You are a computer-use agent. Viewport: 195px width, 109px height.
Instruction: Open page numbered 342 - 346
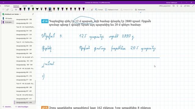(x=25, y=53)
